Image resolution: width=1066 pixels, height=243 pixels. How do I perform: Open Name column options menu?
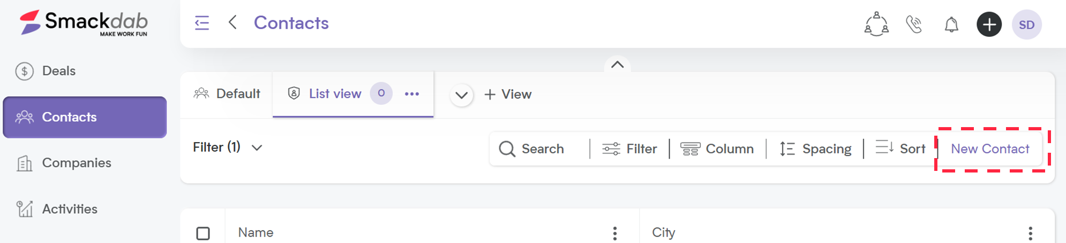[615, 233]
